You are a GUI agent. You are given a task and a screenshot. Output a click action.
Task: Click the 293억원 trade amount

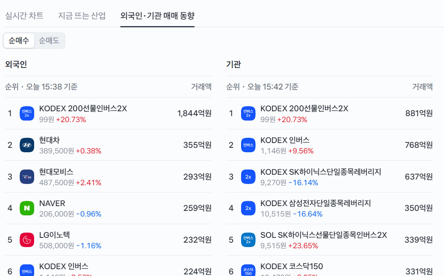pyautogui.click(x=197, y=177)
